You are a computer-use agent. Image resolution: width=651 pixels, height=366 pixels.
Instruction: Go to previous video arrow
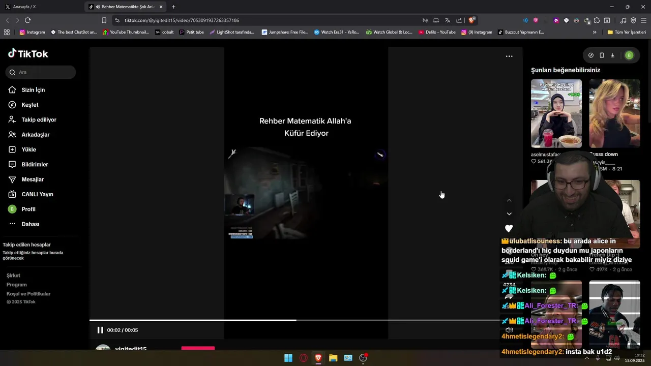[x=509, y=200]
